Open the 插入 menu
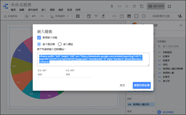Image resolution: width=186 pixels, height=115 pixels. point(44,10)
